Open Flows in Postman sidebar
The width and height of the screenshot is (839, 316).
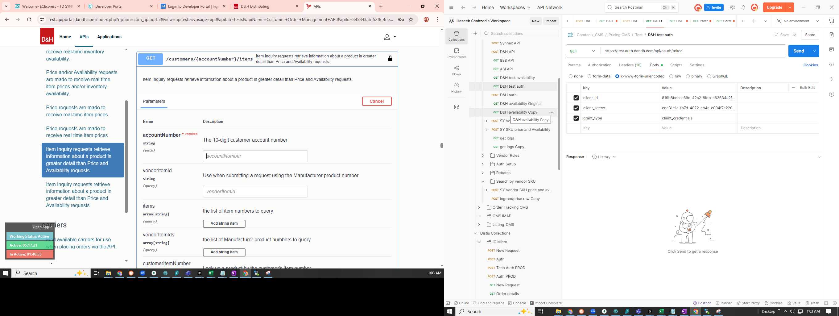coord(456,70)
